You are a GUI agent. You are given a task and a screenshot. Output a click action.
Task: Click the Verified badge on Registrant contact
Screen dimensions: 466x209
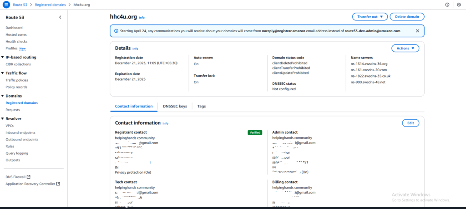[255, 133]
